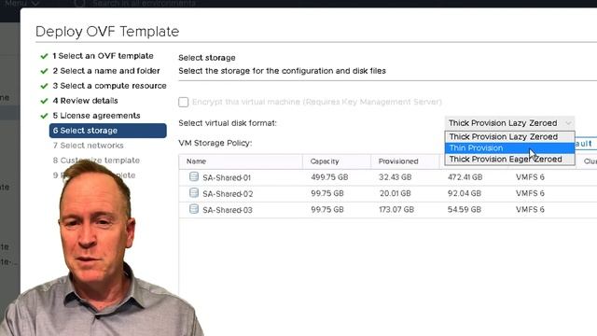The height and width of the screenshot is (336, 597).
Task: Go to step 1 Select an OVF template
Action: 103,56
